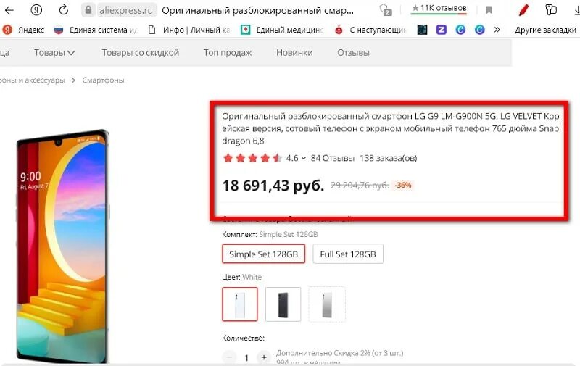This screenshot has height=366, width=580.
Task: Open the Товары со скидкой tab
Action: tap(141, 53)
